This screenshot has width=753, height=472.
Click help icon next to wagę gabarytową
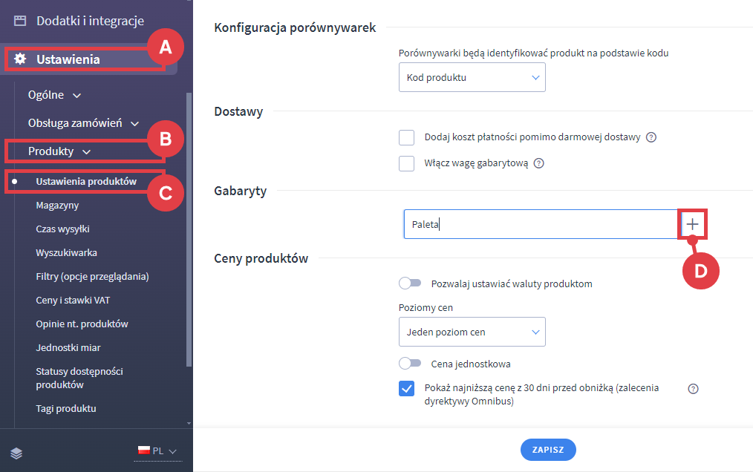click(x=539, y=163)
